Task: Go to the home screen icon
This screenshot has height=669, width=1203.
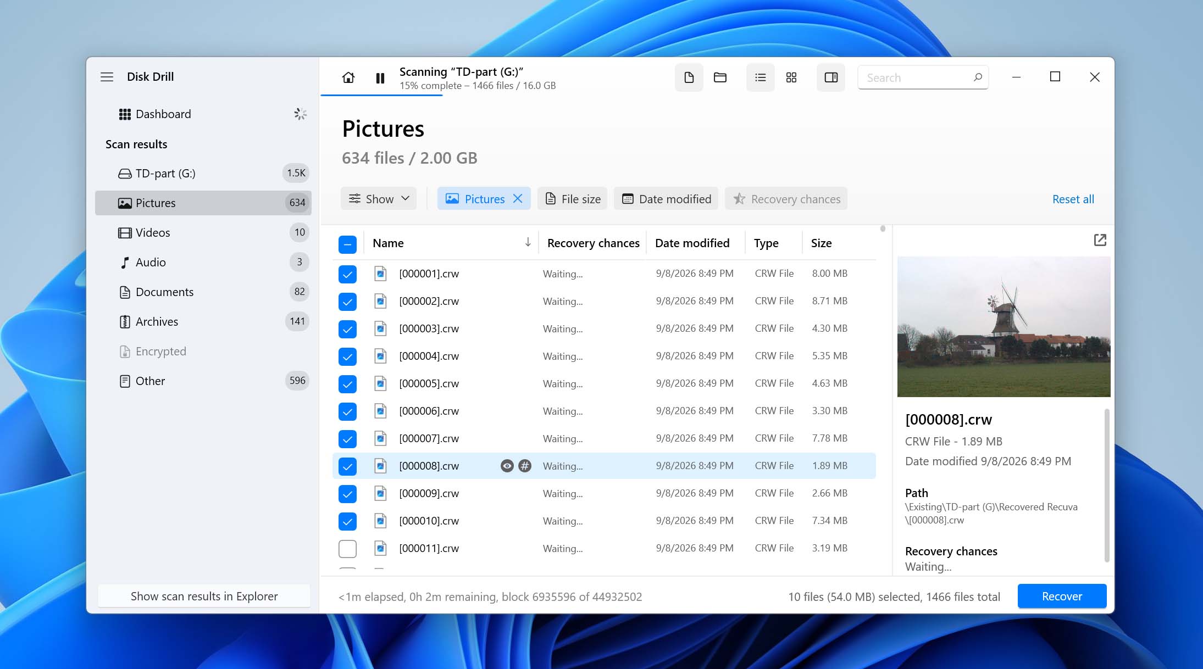Action: [348, 77]
